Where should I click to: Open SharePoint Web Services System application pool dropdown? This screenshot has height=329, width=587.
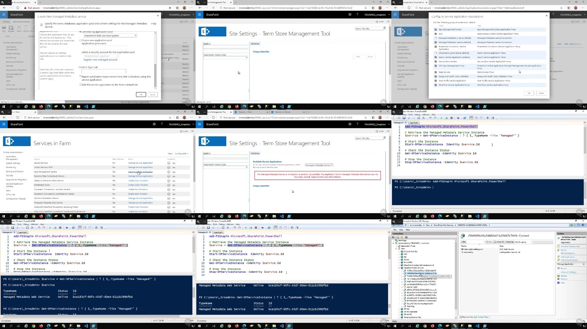[x=110, y=35]
